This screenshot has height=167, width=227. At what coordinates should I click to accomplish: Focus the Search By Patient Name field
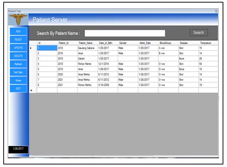[125, 33]
